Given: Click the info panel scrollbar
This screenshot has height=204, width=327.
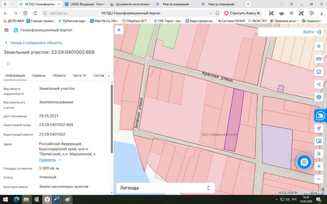Looking at the screenshot, I should (x=112, y=119).
